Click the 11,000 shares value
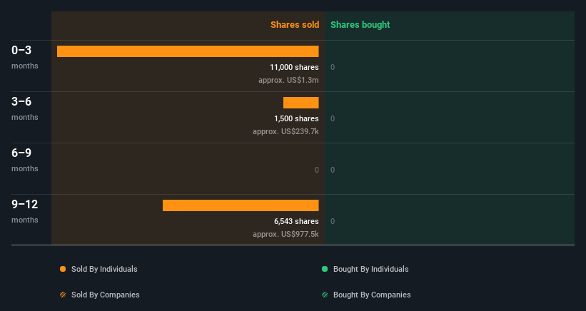Screen dimensions: 586x311 (x=295, y=67)
